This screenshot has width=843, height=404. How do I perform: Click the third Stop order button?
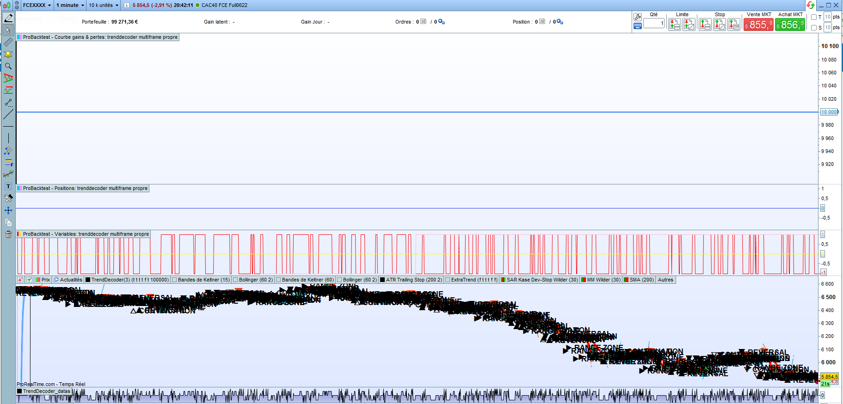tap(734, 24)
